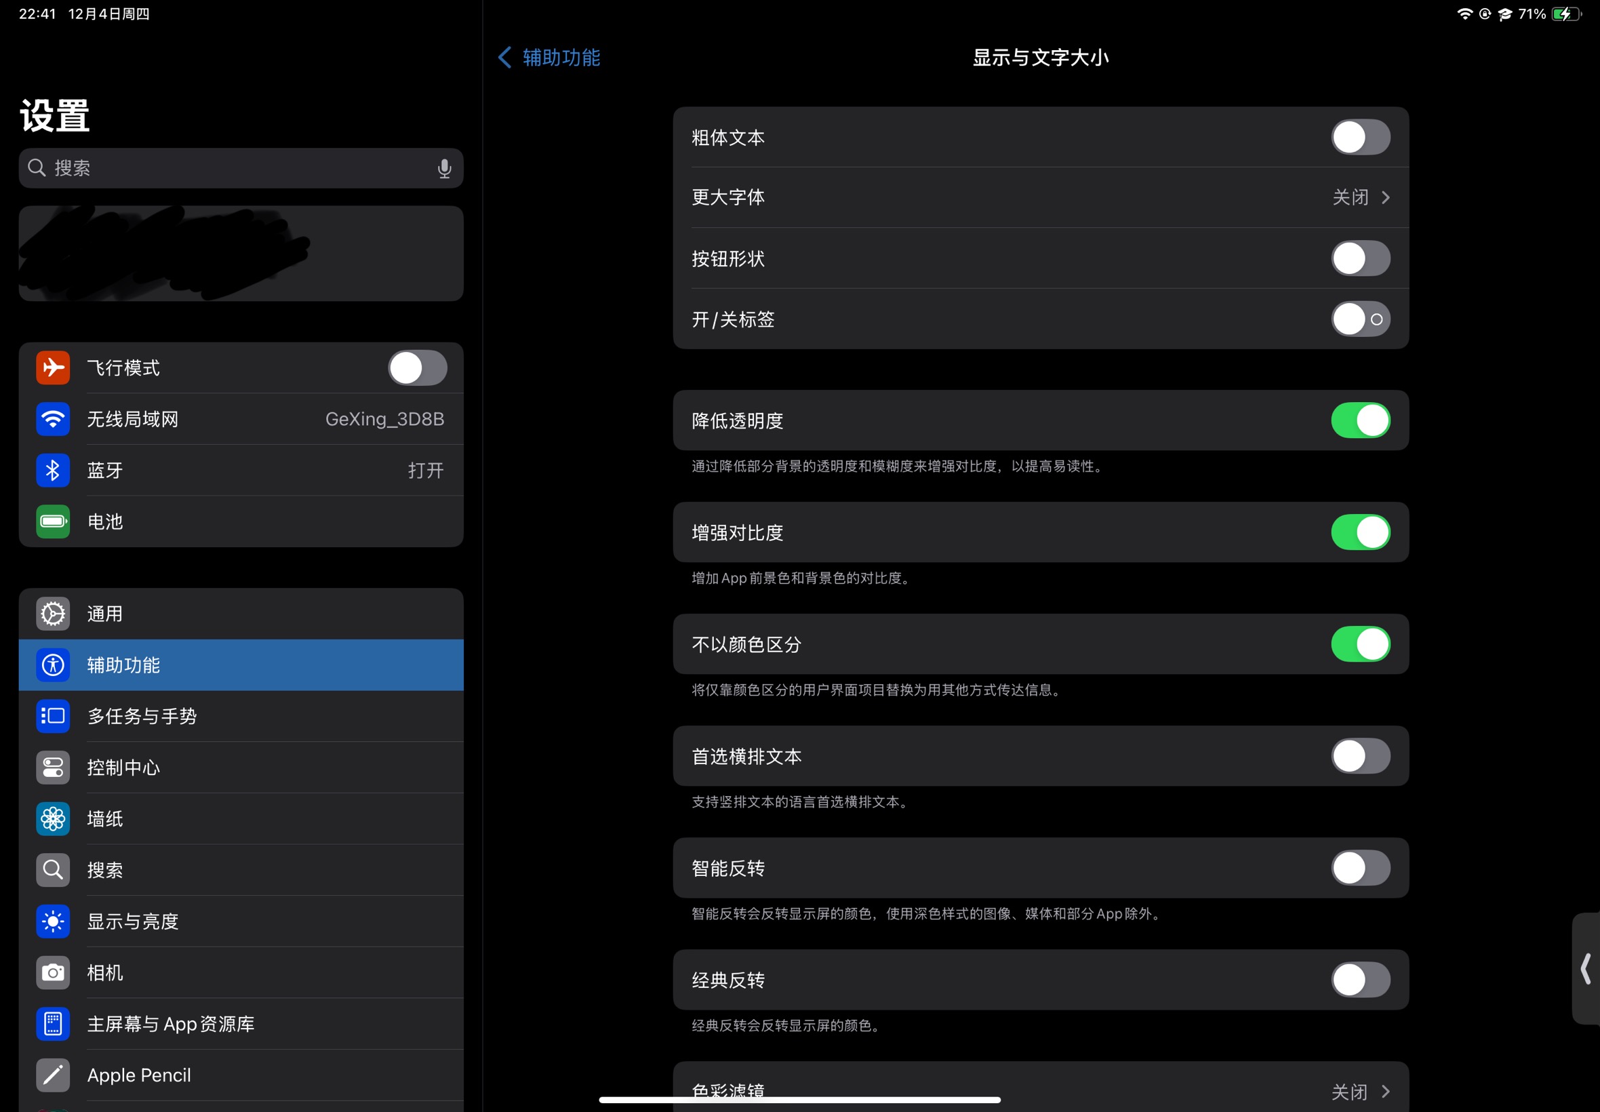Go back to Accessibility (辅助功能)

pos(550,57)
